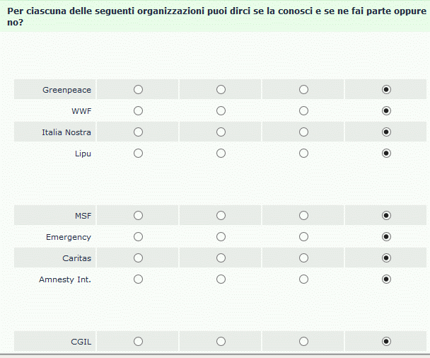Choose first radio option for Amnesty Int.
This screenshot has height=358, width=430.
point(139,279)
